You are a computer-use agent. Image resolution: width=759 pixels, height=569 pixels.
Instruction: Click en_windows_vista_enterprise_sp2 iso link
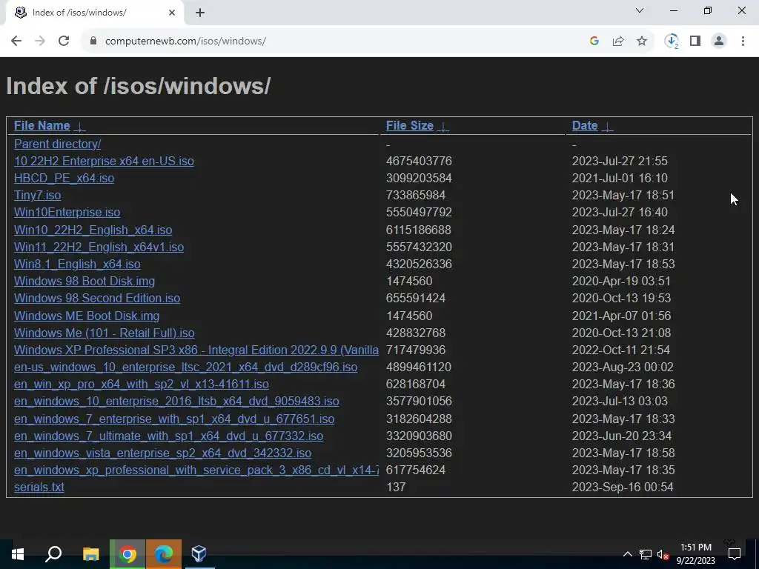(x=162, y=453)
